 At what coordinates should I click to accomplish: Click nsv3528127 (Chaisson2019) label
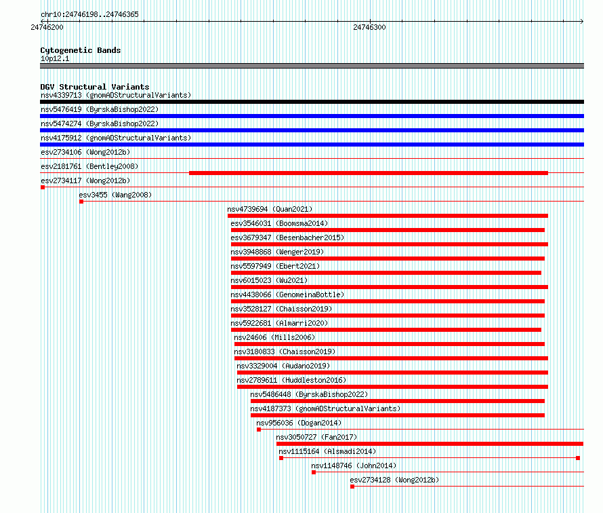coord(281,309)
